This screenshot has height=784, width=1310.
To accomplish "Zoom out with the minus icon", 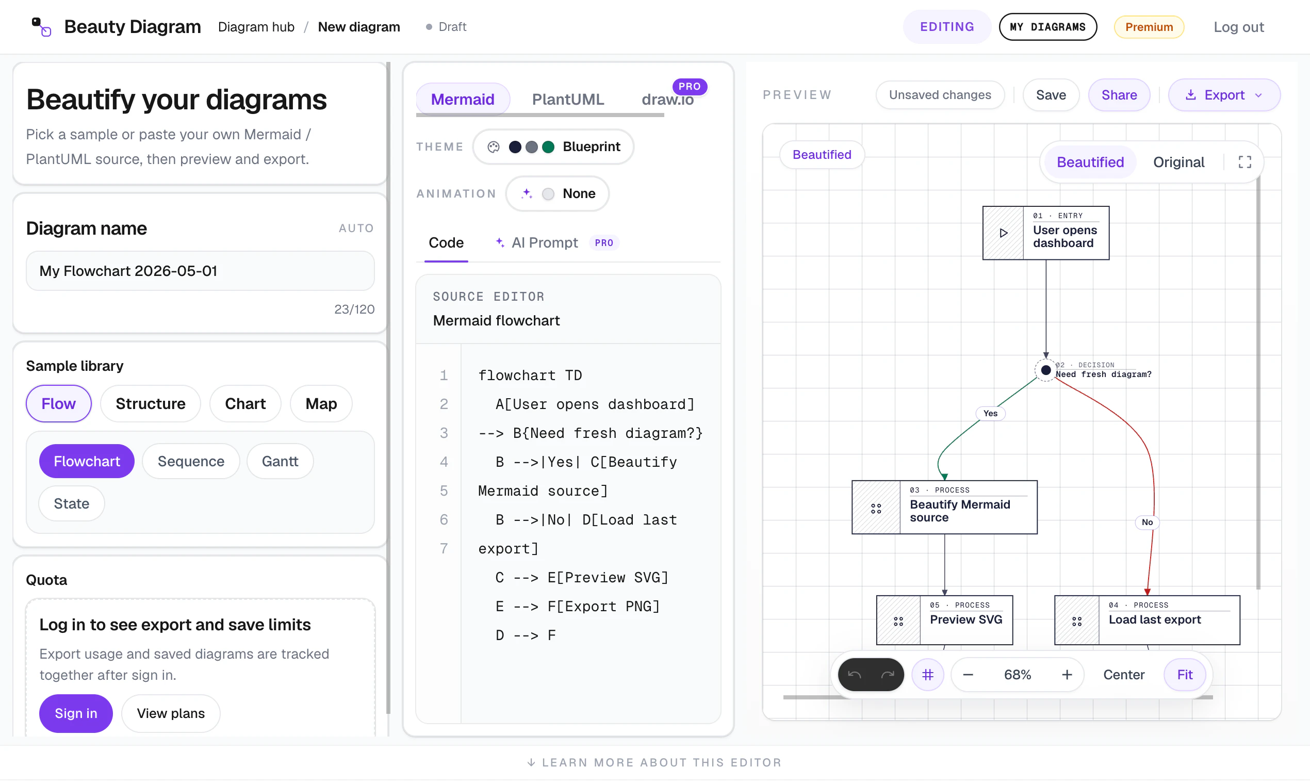I will pos(968,675).
